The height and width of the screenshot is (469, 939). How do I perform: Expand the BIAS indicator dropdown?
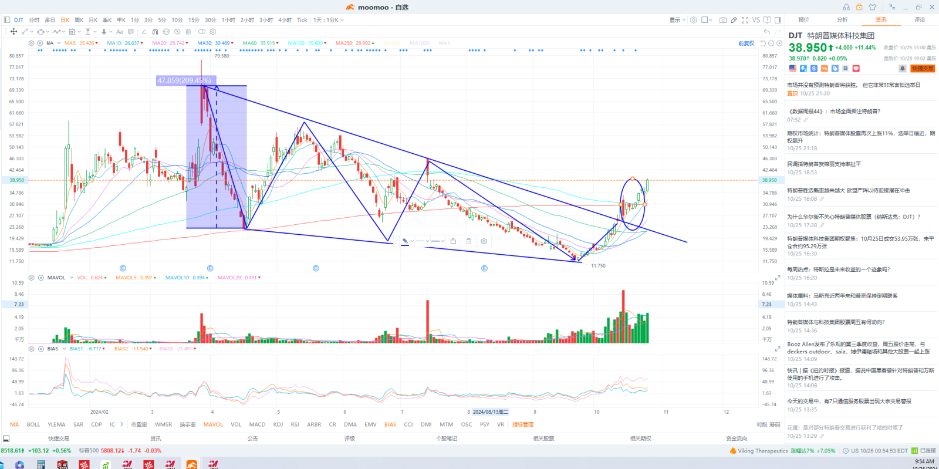pos(63,349)
